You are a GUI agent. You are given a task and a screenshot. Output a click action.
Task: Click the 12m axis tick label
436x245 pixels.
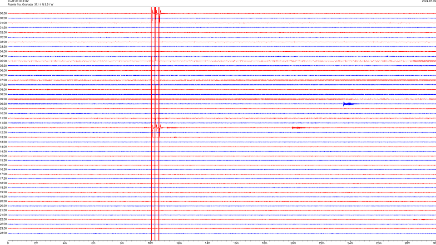[x=179, y=243]
